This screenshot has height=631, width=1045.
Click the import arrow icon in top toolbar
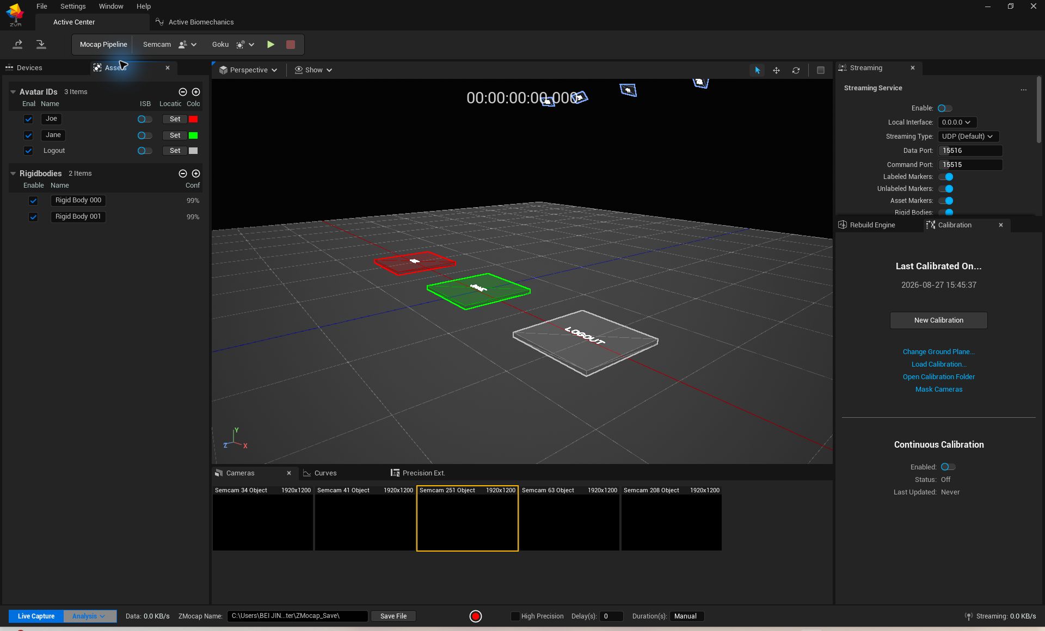point(41,45)
